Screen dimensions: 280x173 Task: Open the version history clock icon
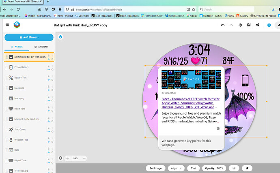tap(240, 25)
